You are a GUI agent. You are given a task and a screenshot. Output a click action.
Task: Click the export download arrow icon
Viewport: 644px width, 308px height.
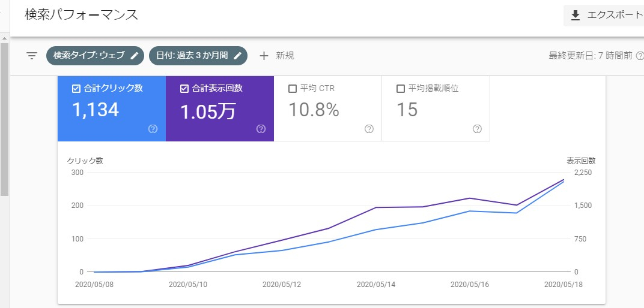576,16
